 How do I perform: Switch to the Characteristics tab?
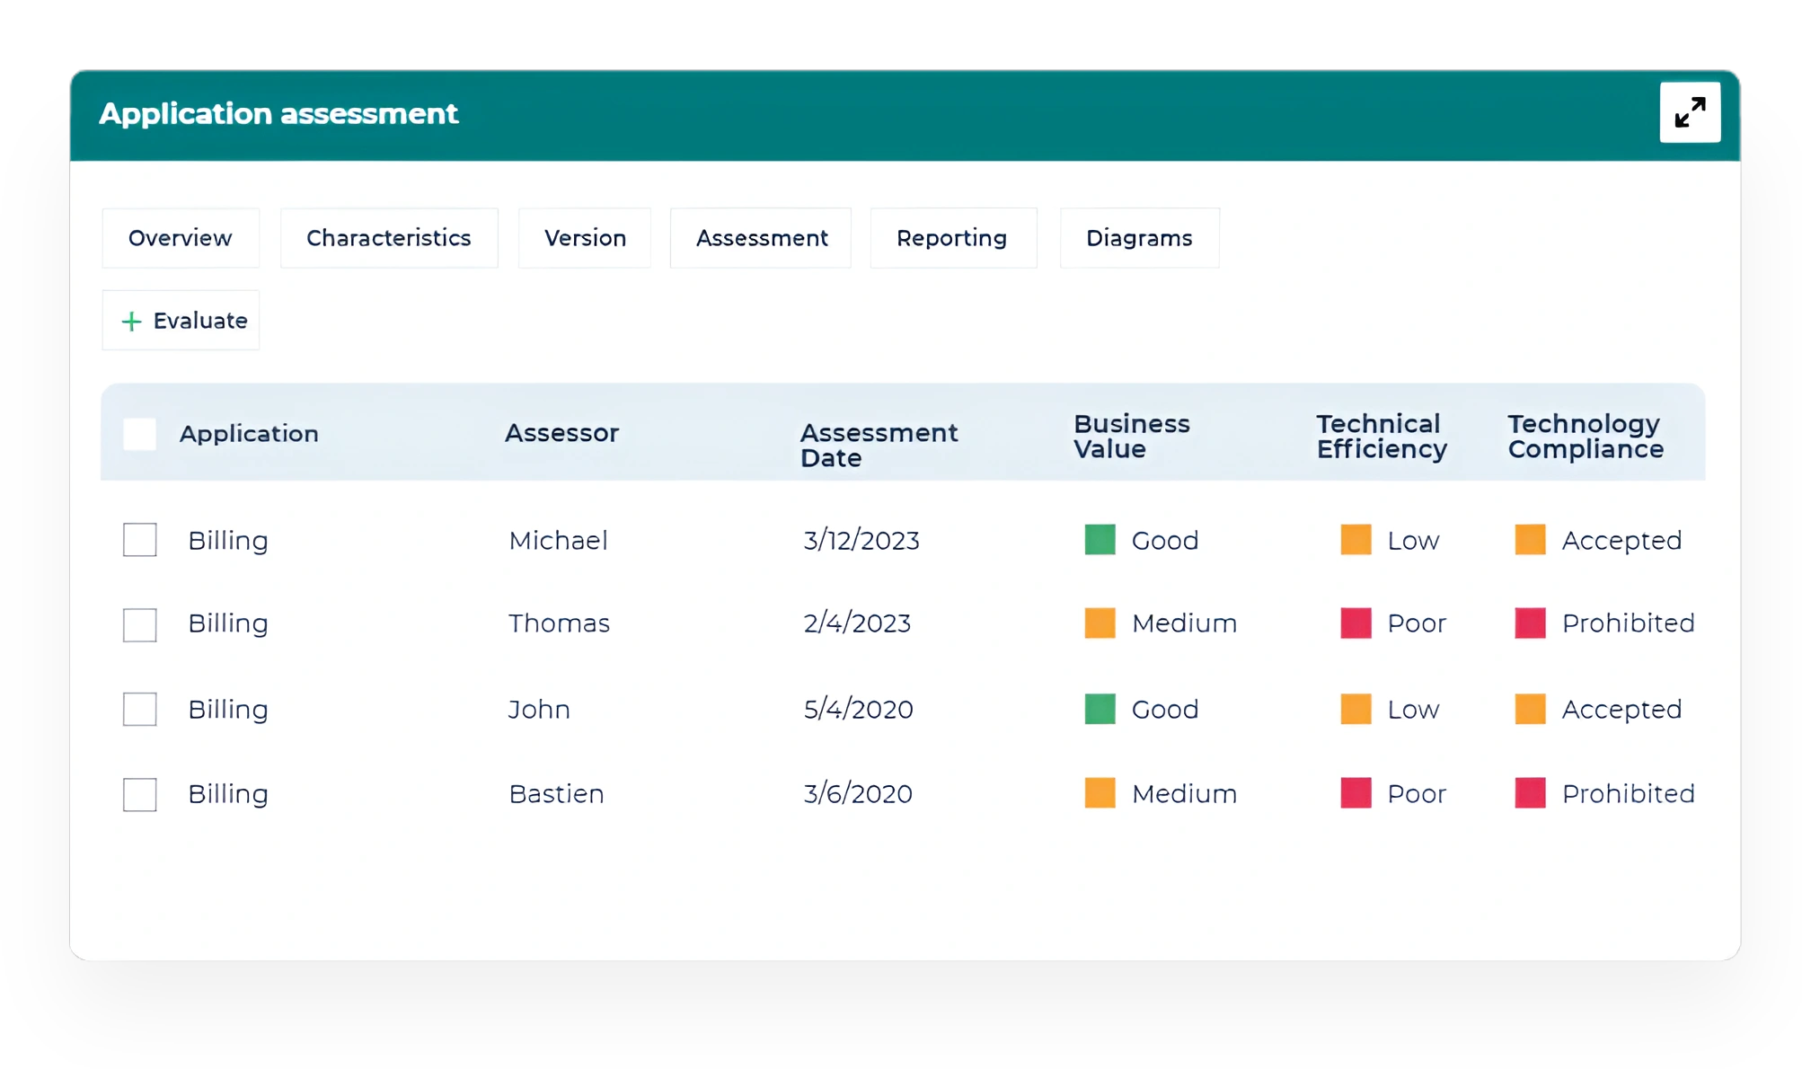pyautogui.click(x=389, y=238)
